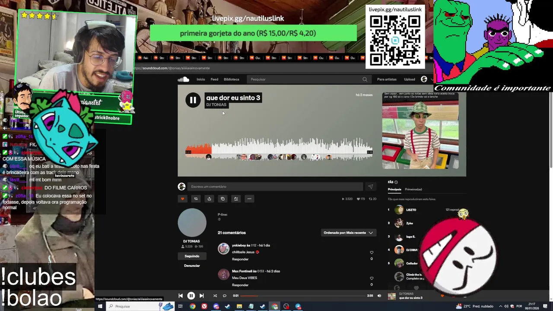
Task: Click the send comment paper-plane icon
Action: point(370,187)
